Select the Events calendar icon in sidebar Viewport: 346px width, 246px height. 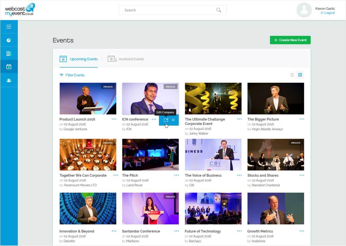coord(9,66)
